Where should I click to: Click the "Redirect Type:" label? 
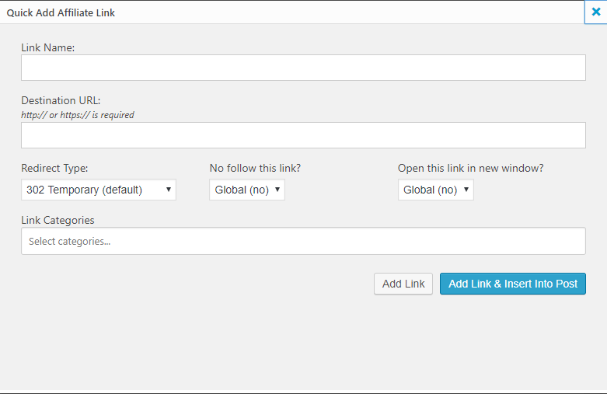point(54,168)
